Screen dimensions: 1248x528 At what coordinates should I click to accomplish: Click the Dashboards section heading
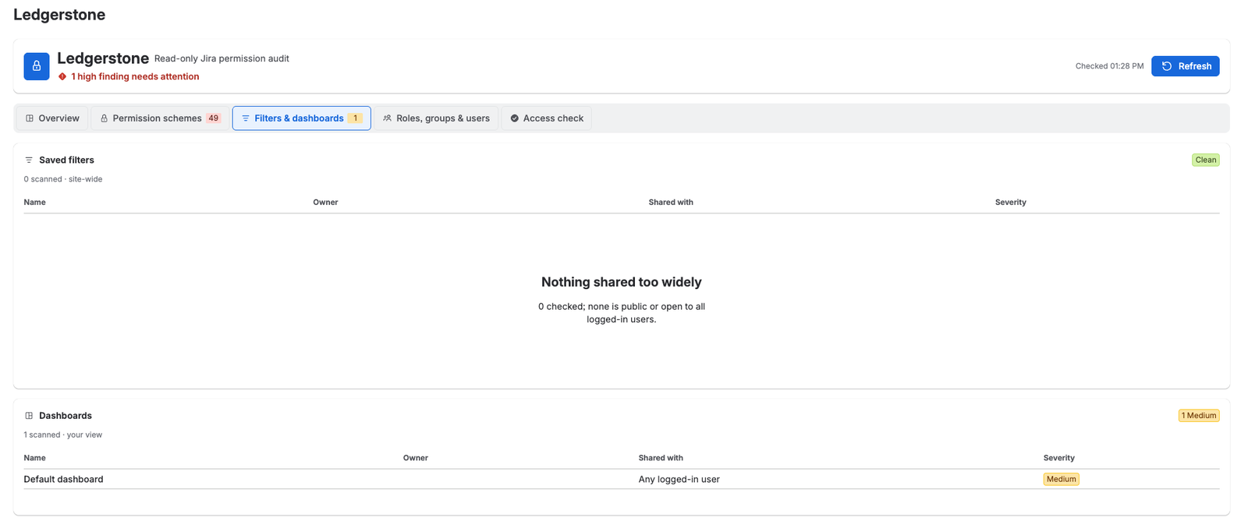point(66,416)
